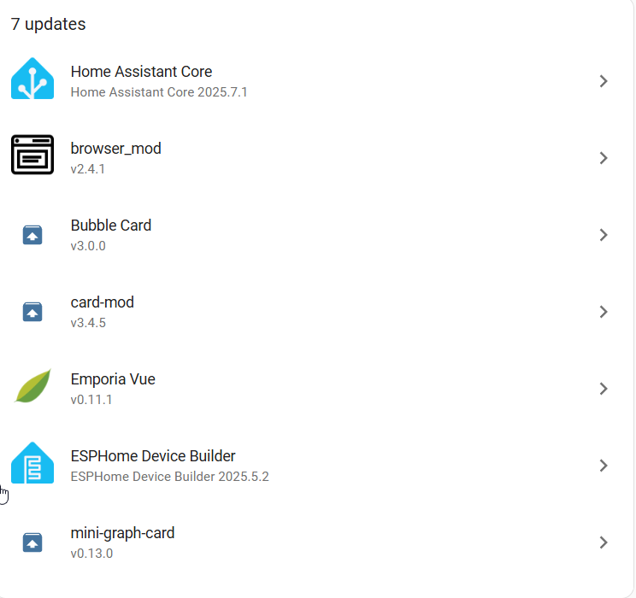
Task: Click the Emporia Vue leaf icon
Action: [32, 386]
